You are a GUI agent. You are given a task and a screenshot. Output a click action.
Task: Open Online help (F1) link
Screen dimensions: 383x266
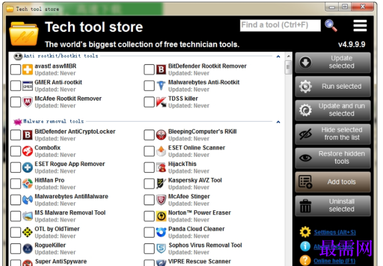click(x=334, y=261)
